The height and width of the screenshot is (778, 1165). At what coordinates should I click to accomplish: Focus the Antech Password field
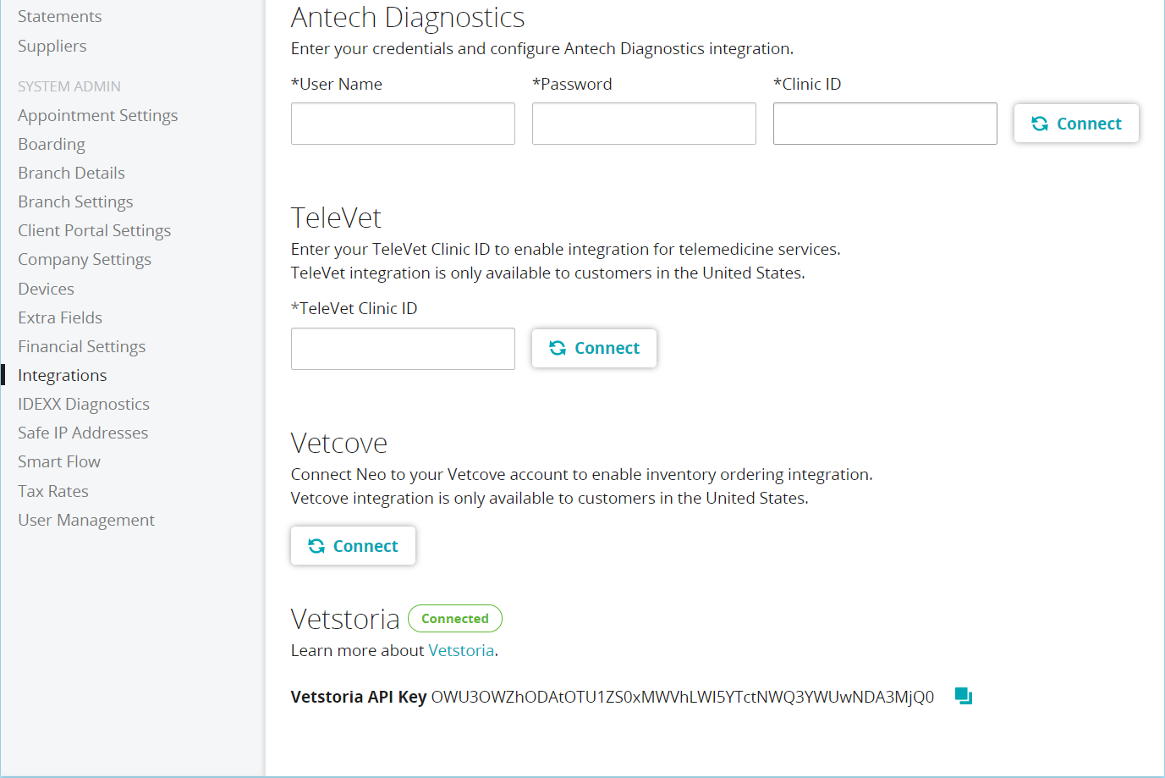(644, 124)
